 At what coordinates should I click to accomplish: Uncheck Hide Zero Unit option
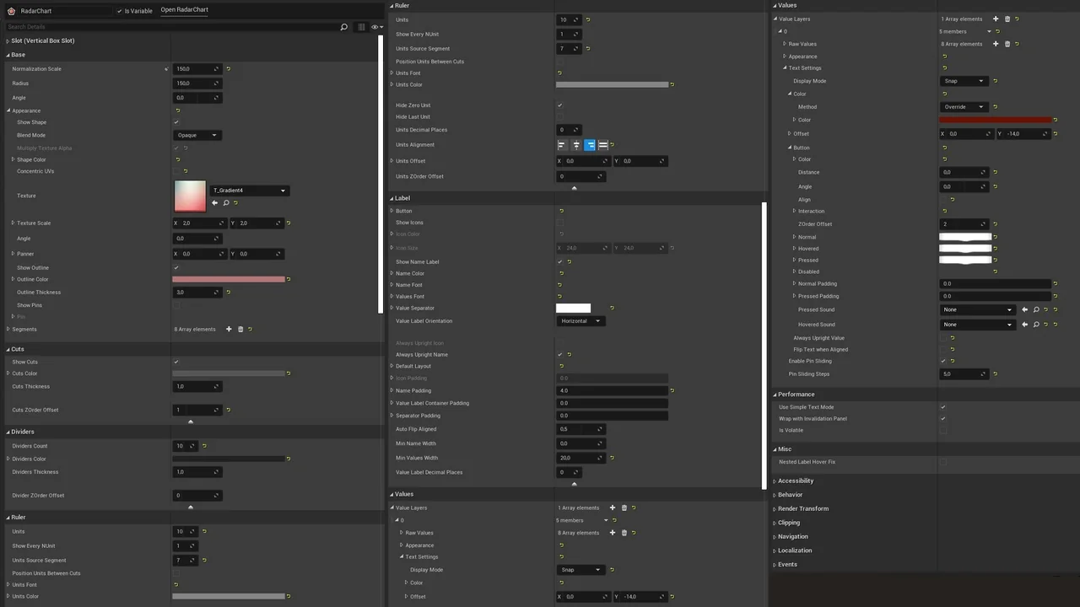click(560, 105)
